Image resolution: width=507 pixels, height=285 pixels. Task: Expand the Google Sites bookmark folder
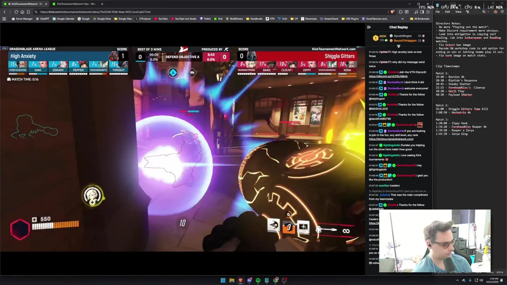pos(123,19)
